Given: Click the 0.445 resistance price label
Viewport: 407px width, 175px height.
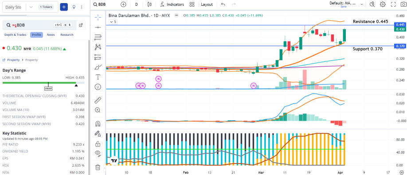Looking at the screenshot, I should [400, 25].
